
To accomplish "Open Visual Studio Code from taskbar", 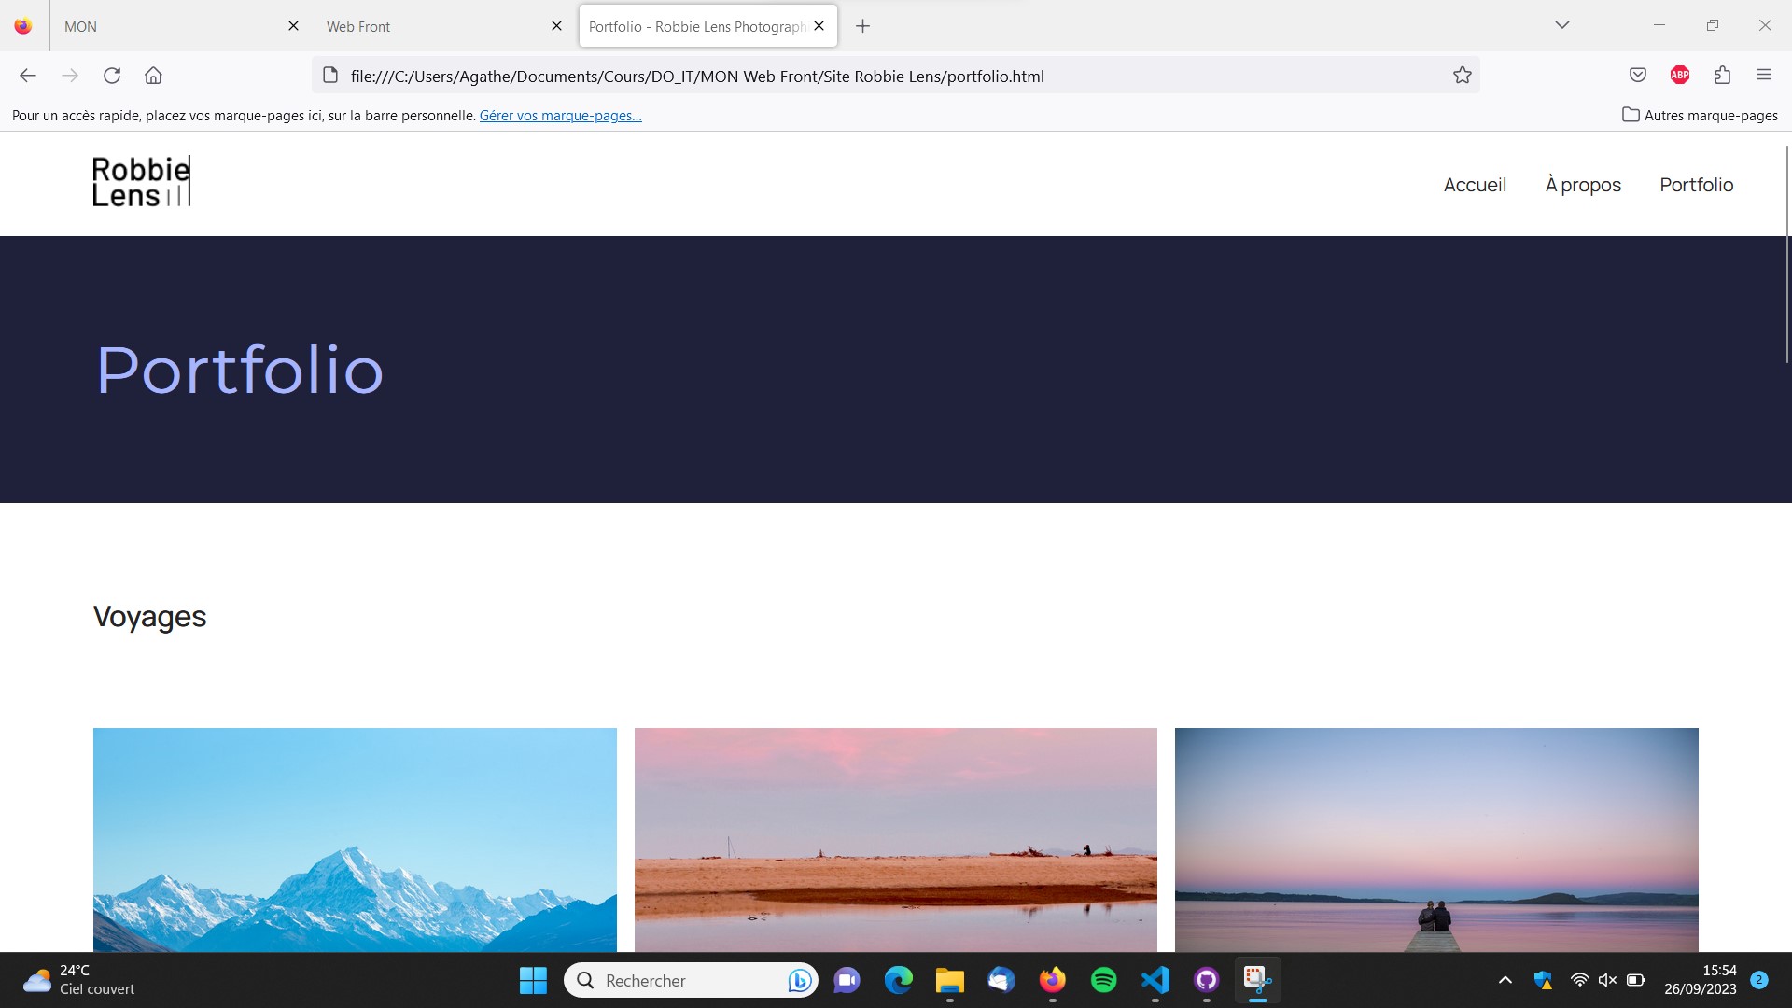I will coord(1155,980).
